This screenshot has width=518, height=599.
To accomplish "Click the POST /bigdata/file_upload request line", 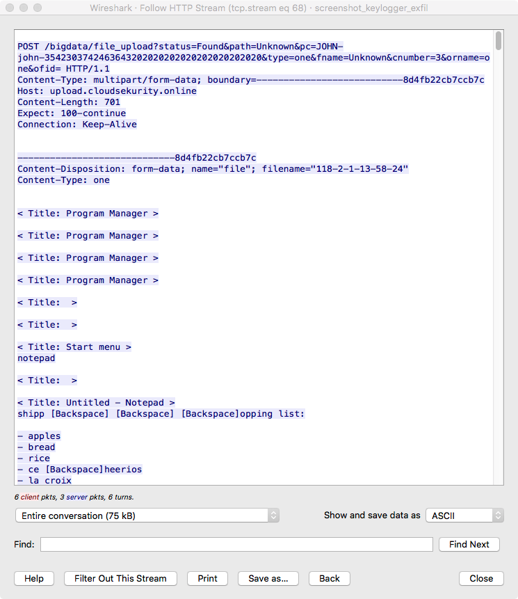I will click(x=254, y=57).
